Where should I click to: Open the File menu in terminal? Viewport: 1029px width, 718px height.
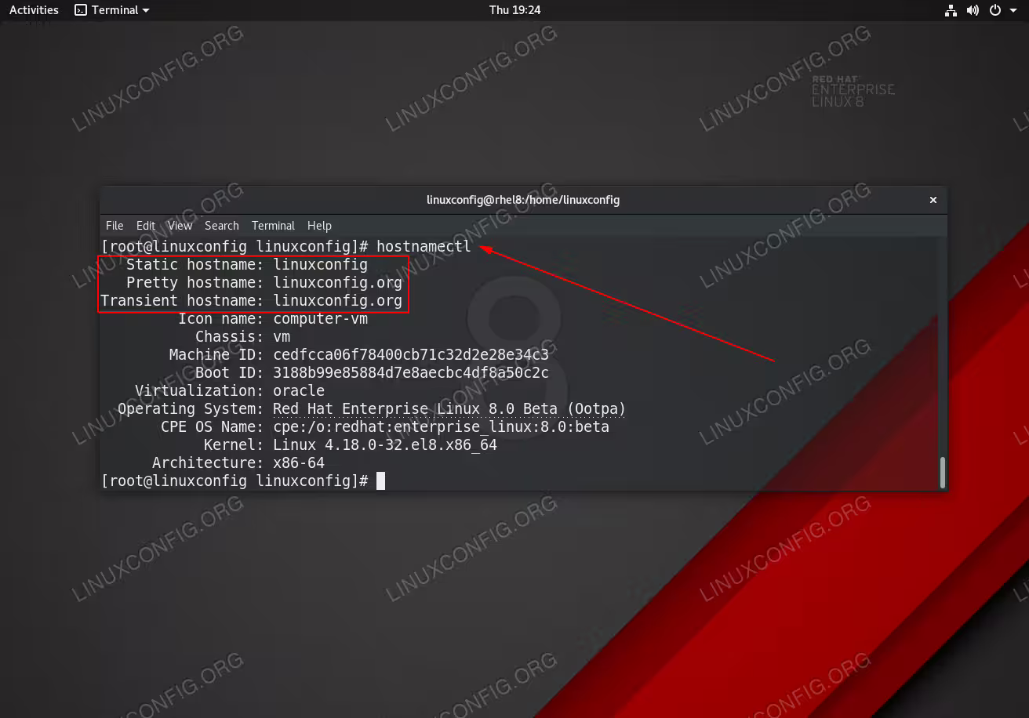tap(115, 225)
